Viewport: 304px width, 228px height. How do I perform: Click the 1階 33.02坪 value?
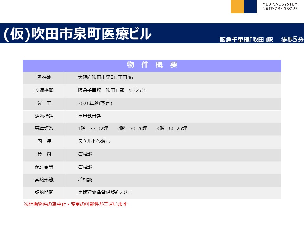(x=93, y=128)
